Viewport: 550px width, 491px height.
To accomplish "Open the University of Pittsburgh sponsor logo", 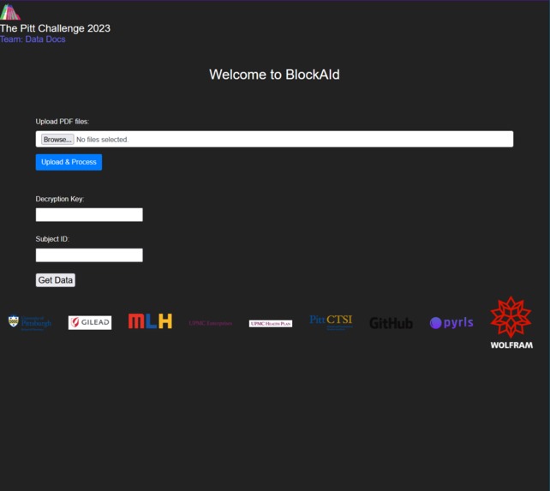I will coord(30,322).
